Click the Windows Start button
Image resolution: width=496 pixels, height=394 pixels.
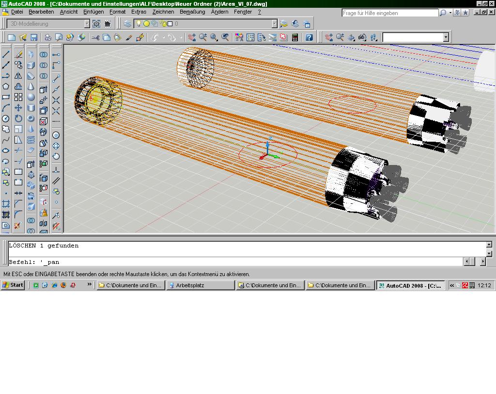(x=13, y=285)
